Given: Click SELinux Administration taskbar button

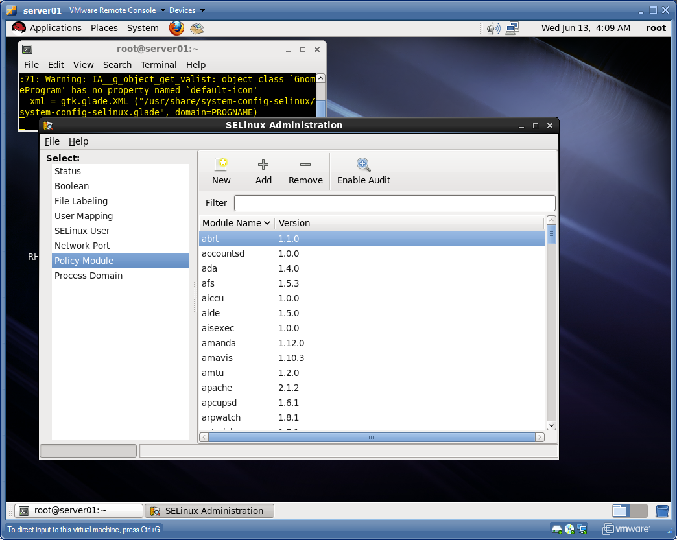Looking at the screenshot, I should tap(209, 511).
